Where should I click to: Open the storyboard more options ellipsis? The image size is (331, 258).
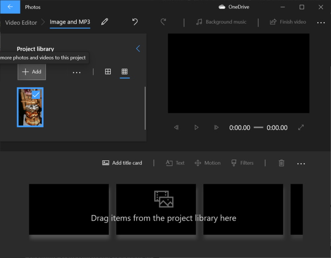301,163
